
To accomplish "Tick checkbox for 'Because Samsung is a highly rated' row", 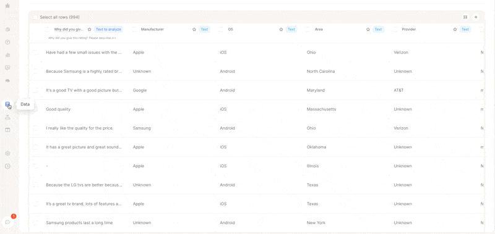I will pos(36,71).
